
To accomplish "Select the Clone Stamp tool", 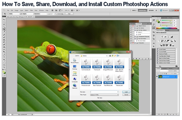I will tap(4, 40).
